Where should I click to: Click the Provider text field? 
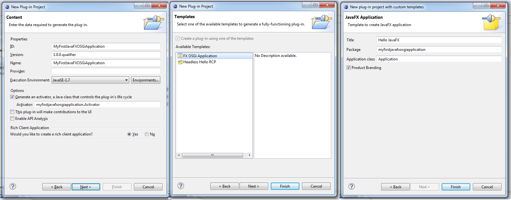click(x=106, y=71)
